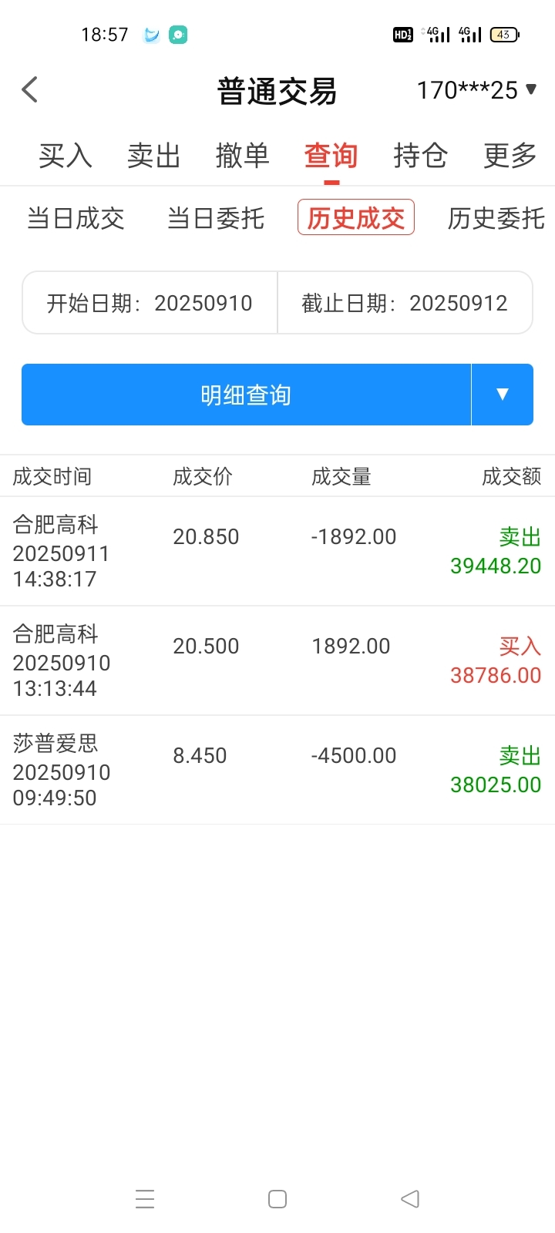The image size is (555, 1233).
Task: Tap the Android home square icon
Action: [277, 1199]
